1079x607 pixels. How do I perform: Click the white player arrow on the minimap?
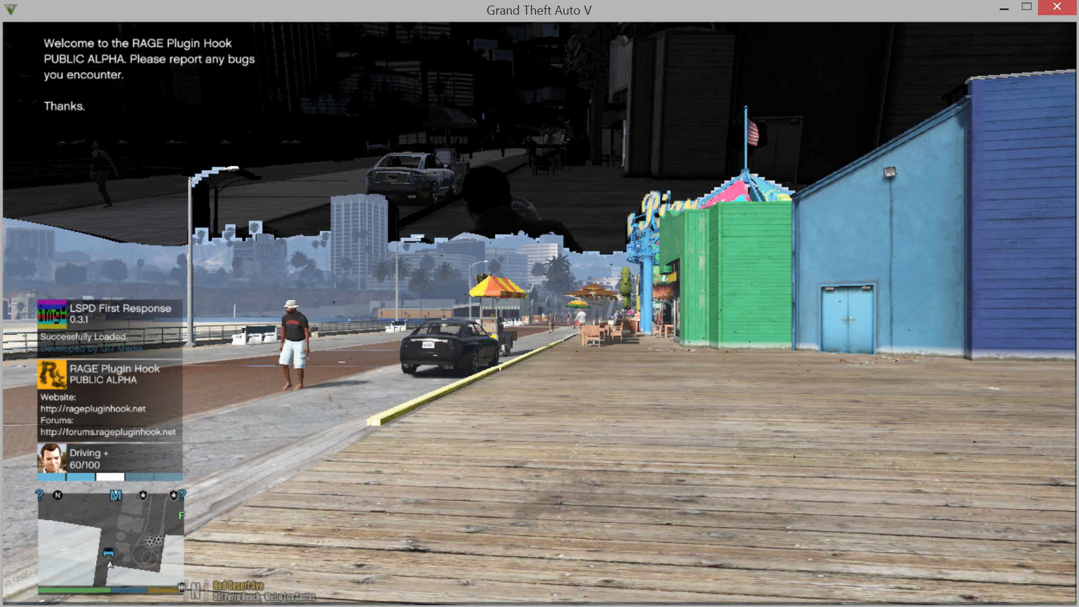pyautogui.click(x=111, y=564)
